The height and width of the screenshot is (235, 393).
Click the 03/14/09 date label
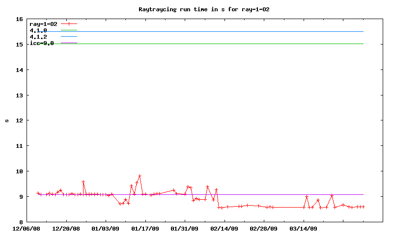click(304, 228)
